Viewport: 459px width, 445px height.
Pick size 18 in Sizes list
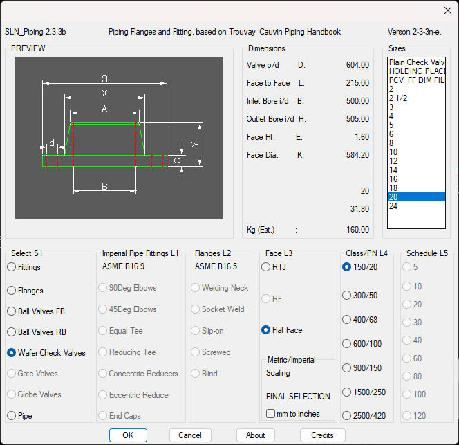click(416, 188)
